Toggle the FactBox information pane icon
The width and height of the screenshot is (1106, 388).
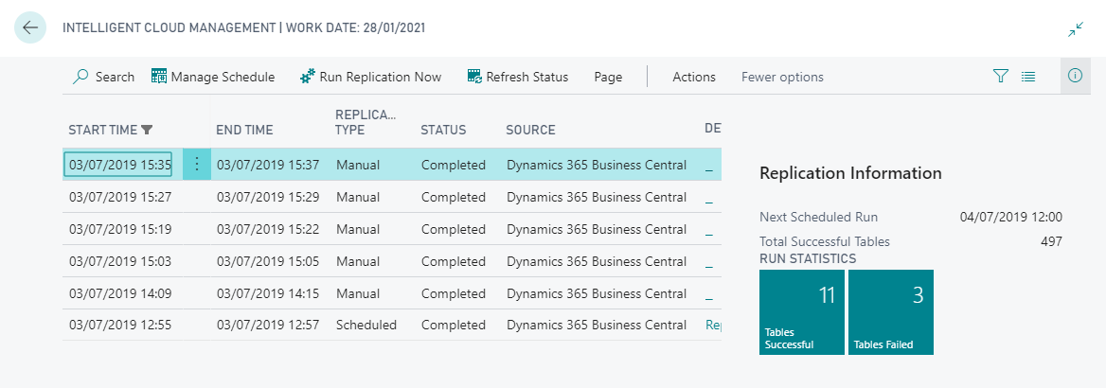[1075, 77]
